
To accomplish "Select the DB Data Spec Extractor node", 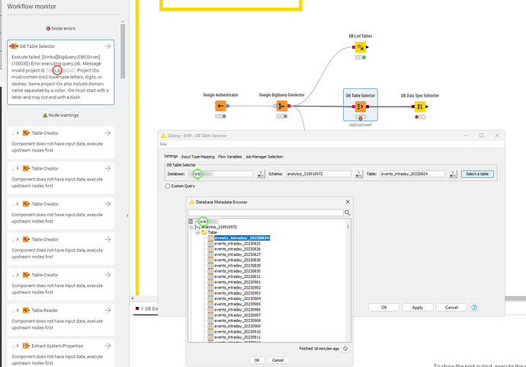I will point(419,107).
